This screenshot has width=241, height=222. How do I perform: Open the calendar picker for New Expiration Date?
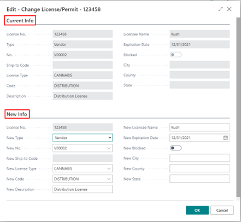click(226, 138)
